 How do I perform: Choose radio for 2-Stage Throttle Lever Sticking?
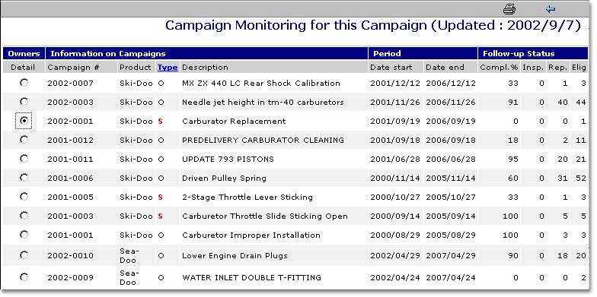coord(24,196)
